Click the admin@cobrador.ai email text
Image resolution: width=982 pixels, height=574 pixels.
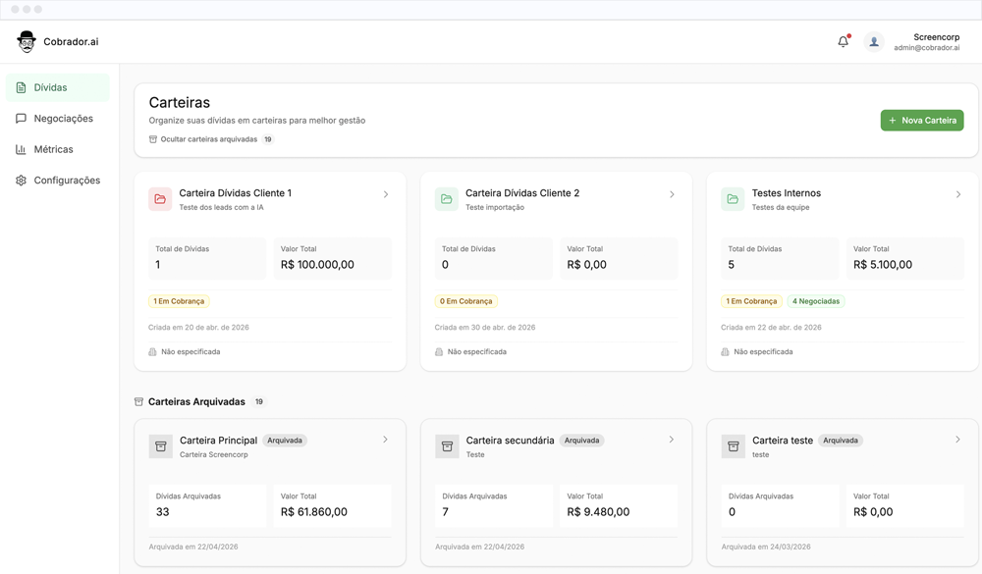coord(927,47)
